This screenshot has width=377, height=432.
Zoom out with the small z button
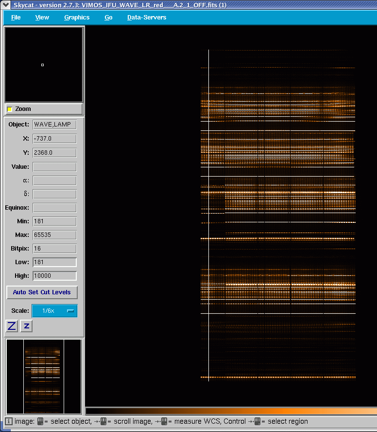coord(26,326)
